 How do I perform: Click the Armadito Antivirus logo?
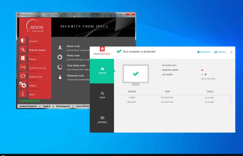[x=102, y=51]
